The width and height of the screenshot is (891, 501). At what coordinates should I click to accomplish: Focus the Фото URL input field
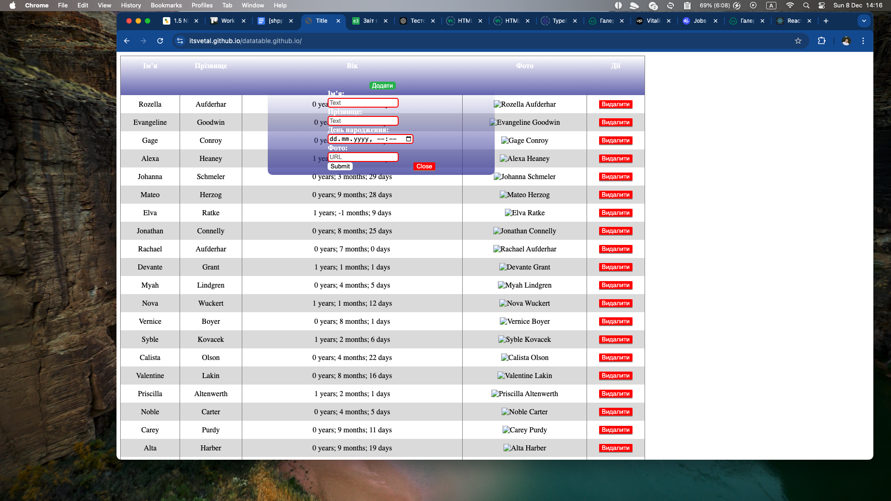(x=363, y=157)
